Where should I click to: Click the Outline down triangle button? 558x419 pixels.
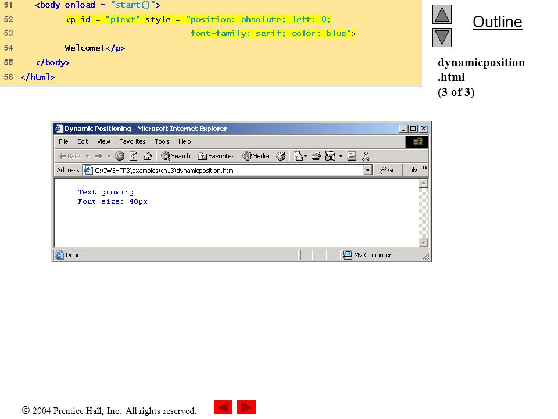point(442,37)
